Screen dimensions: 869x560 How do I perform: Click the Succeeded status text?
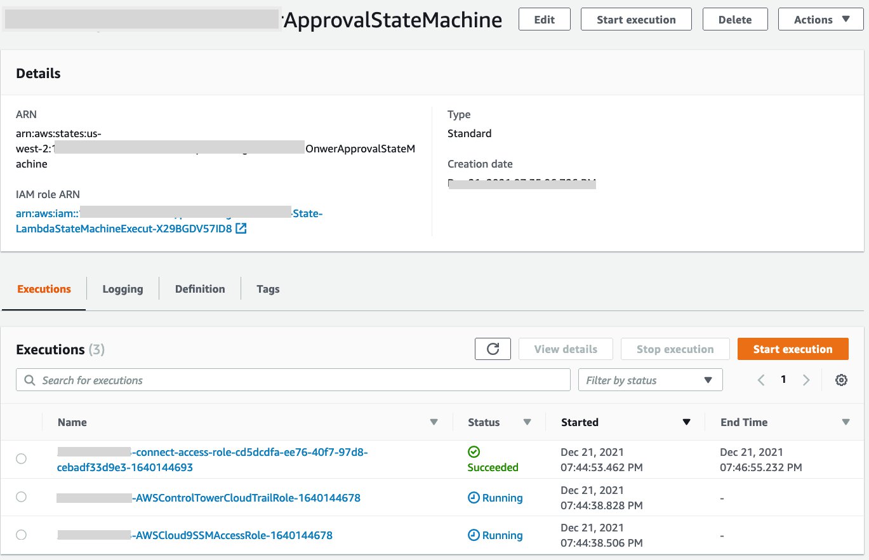coord(493,467)
